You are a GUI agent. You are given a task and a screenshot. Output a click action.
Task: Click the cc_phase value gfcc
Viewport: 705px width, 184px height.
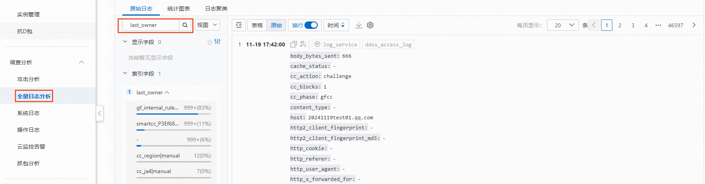point(327,97)
